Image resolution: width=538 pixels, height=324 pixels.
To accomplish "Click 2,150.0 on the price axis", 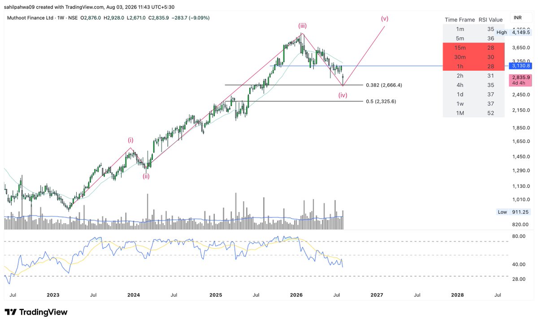I will click(x=521, y=110).
